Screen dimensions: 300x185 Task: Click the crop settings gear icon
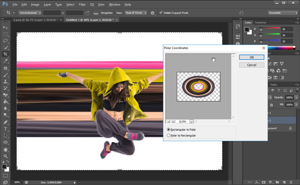[153, 13]
